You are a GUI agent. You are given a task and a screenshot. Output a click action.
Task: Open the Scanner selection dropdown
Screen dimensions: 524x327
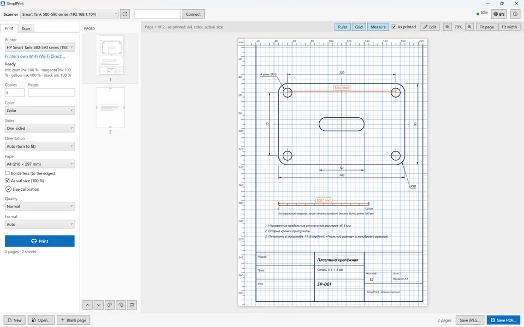click(x=70, y=14)
